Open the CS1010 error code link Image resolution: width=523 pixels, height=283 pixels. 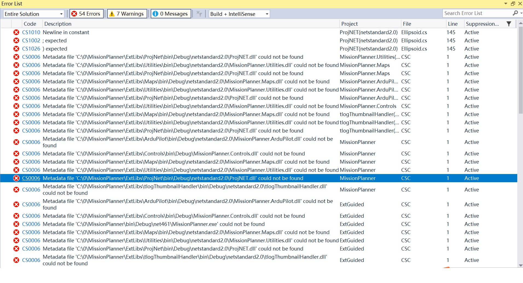tap(31, 32)
